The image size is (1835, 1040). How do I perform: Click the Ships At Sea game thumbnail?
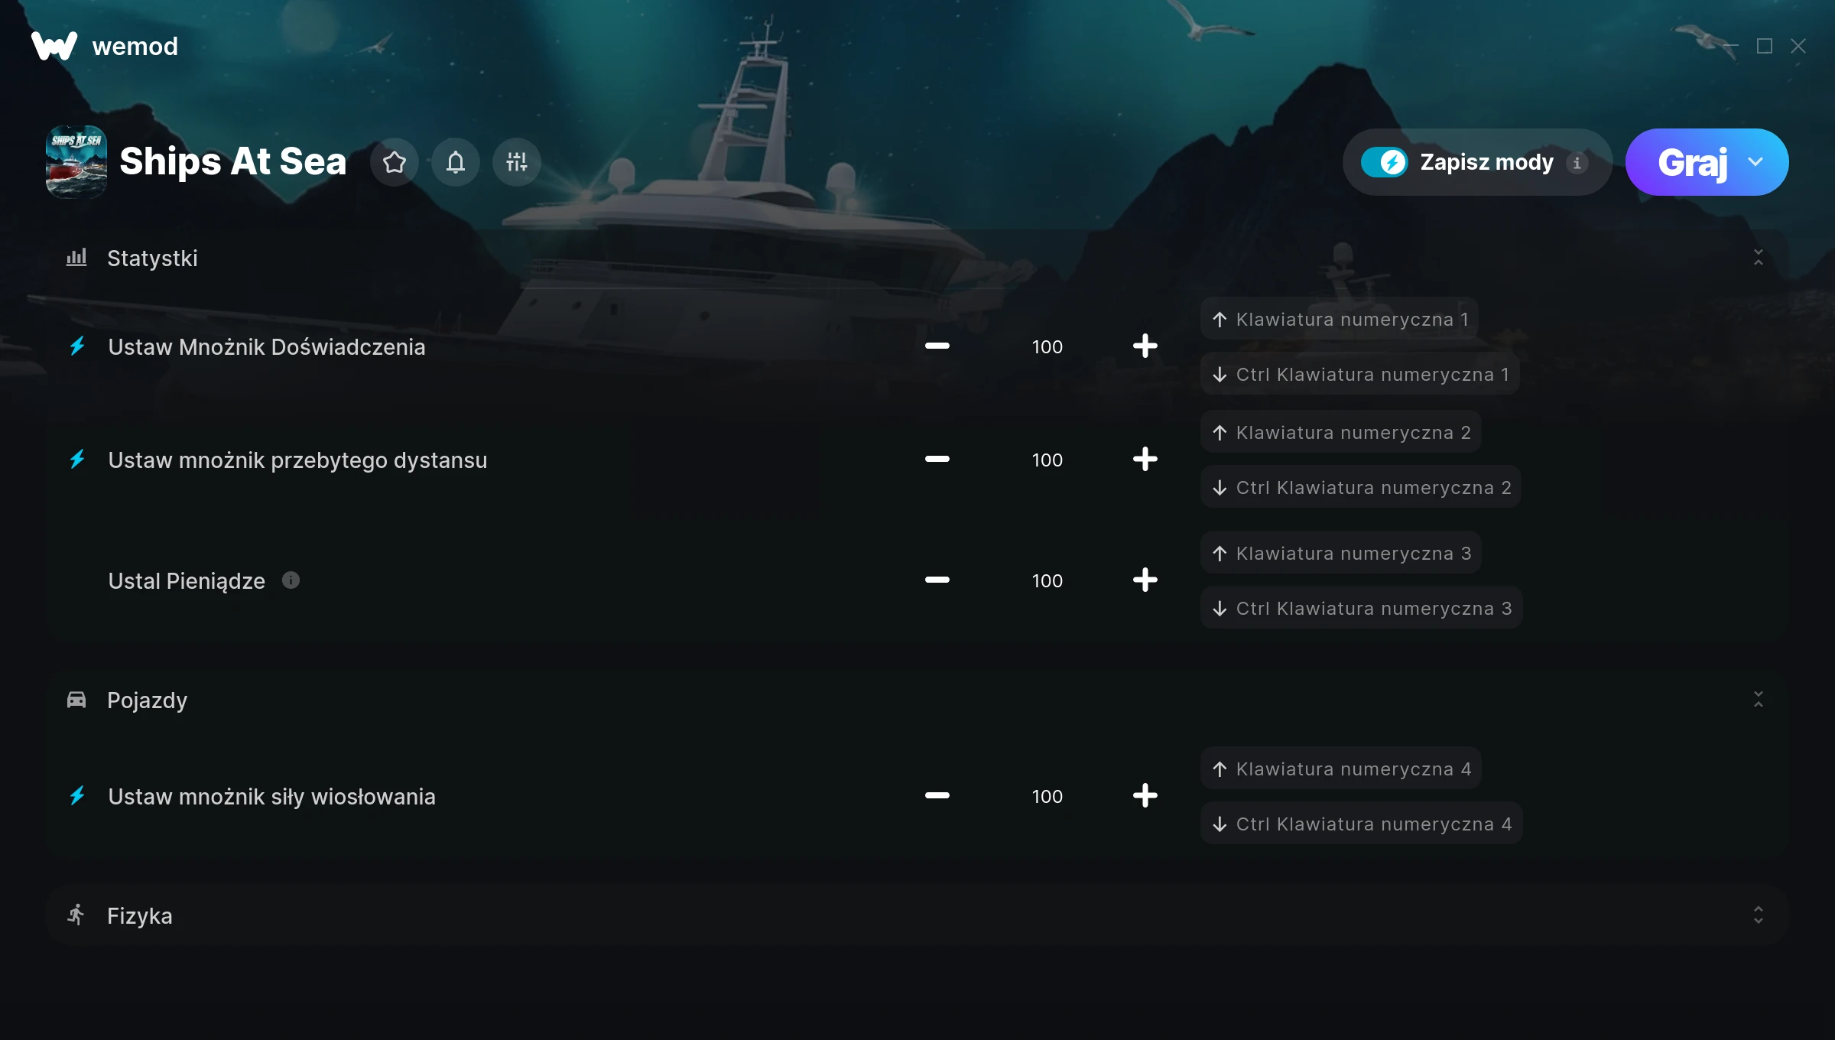[76, 162]
